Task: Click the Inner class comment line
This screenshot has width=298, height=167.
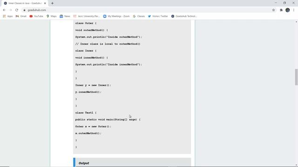Action: (108, 44)
